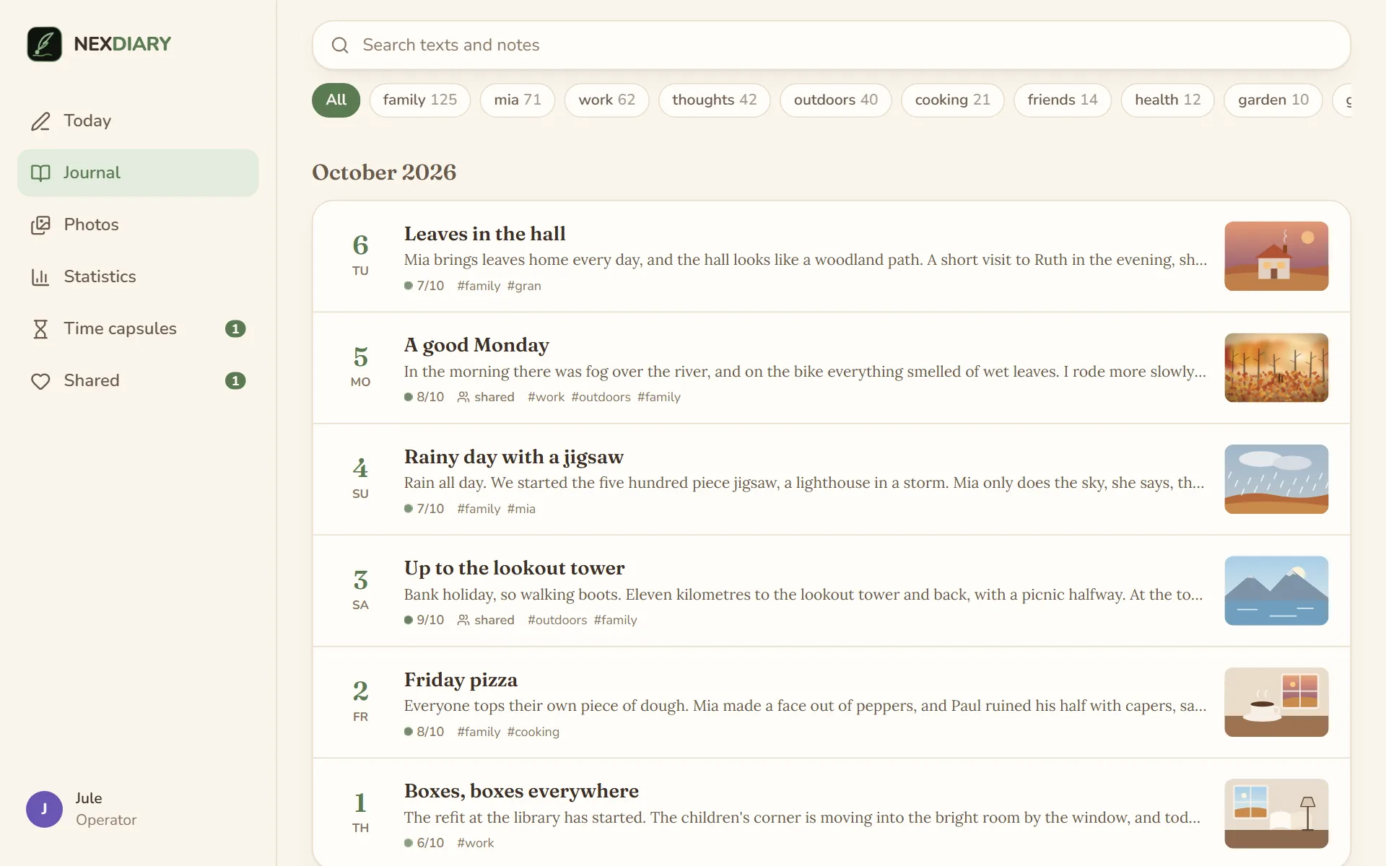Click the Shared notification badge
The height and width of the screenshot is (866, 1386).
click(x=235, y=381)
